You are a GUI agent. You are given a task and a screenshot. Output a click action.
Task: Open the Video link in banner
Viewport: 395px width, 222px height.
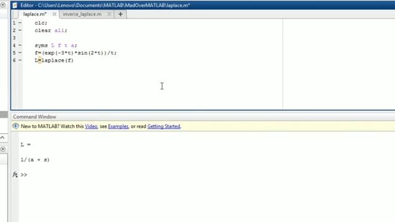tap(91, 126)
